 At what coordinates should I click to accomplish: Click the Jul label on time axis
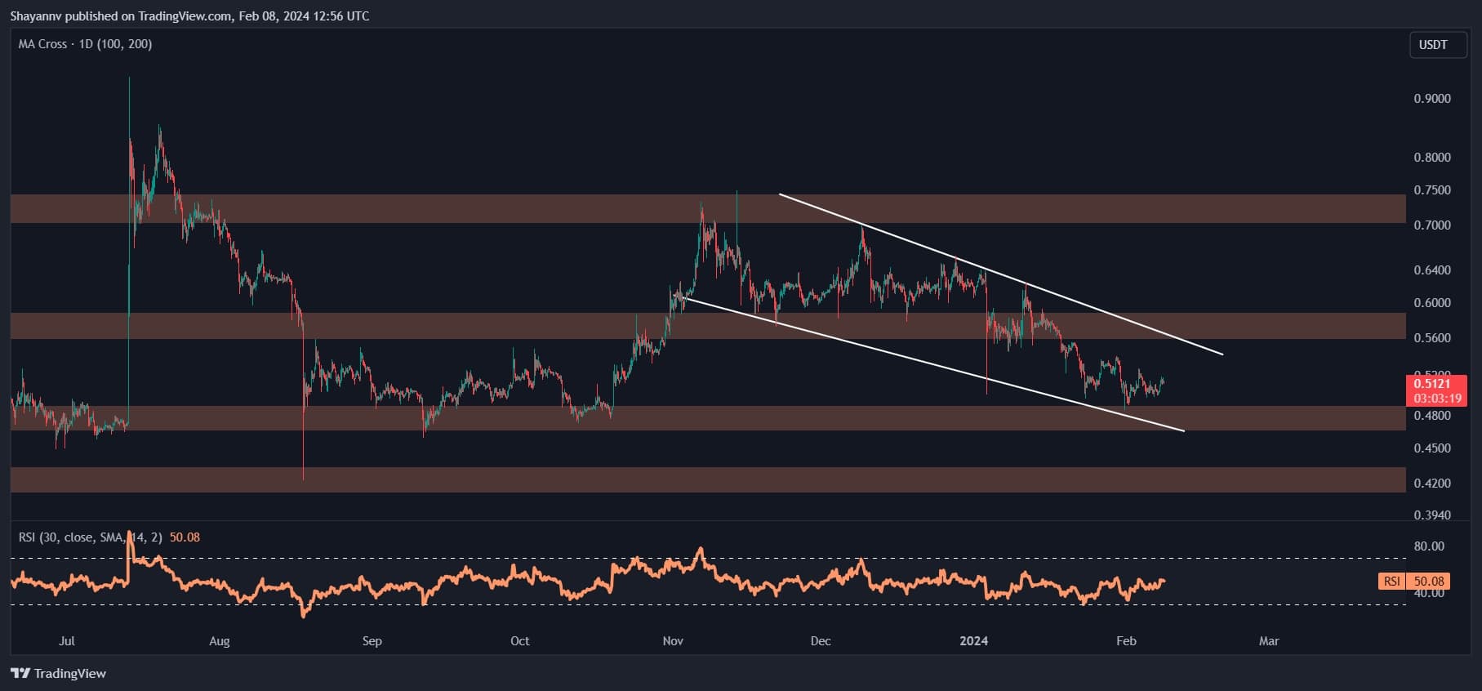(67, 641)
